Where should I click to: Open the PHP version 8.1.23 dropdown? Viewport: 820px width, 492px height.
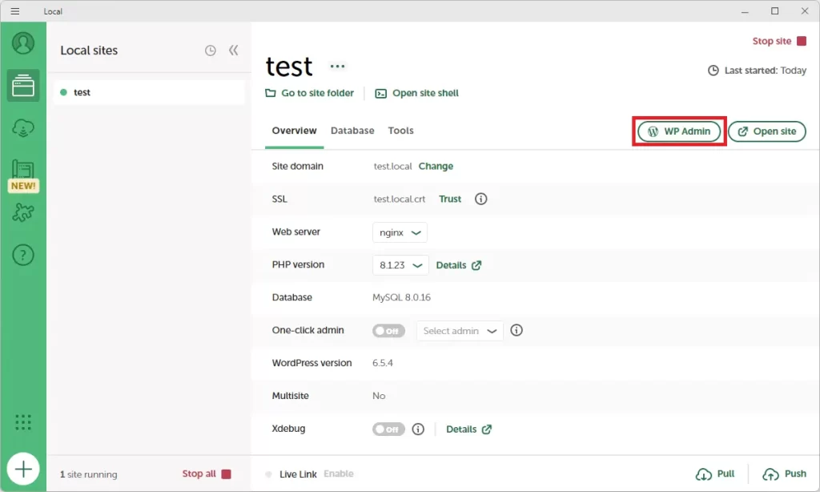(400, 265)
